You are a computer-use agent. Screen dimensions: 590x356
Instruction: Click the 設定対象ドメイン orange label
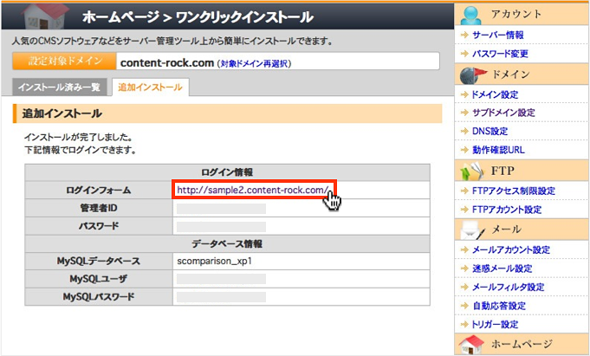(x=64, y=61)
